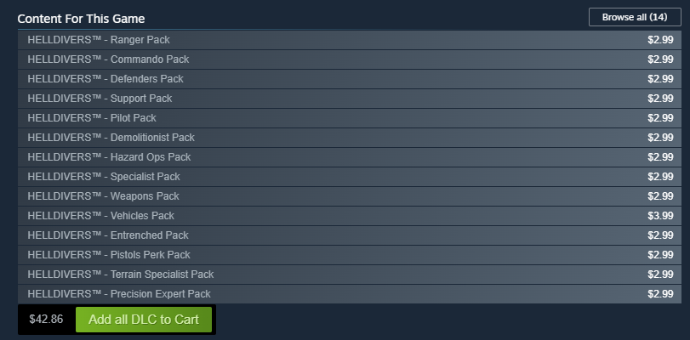Select the Hazard Ops Pack entry
Screen dimensions: 690x340
pyautogui.click(x=350, y=157)
